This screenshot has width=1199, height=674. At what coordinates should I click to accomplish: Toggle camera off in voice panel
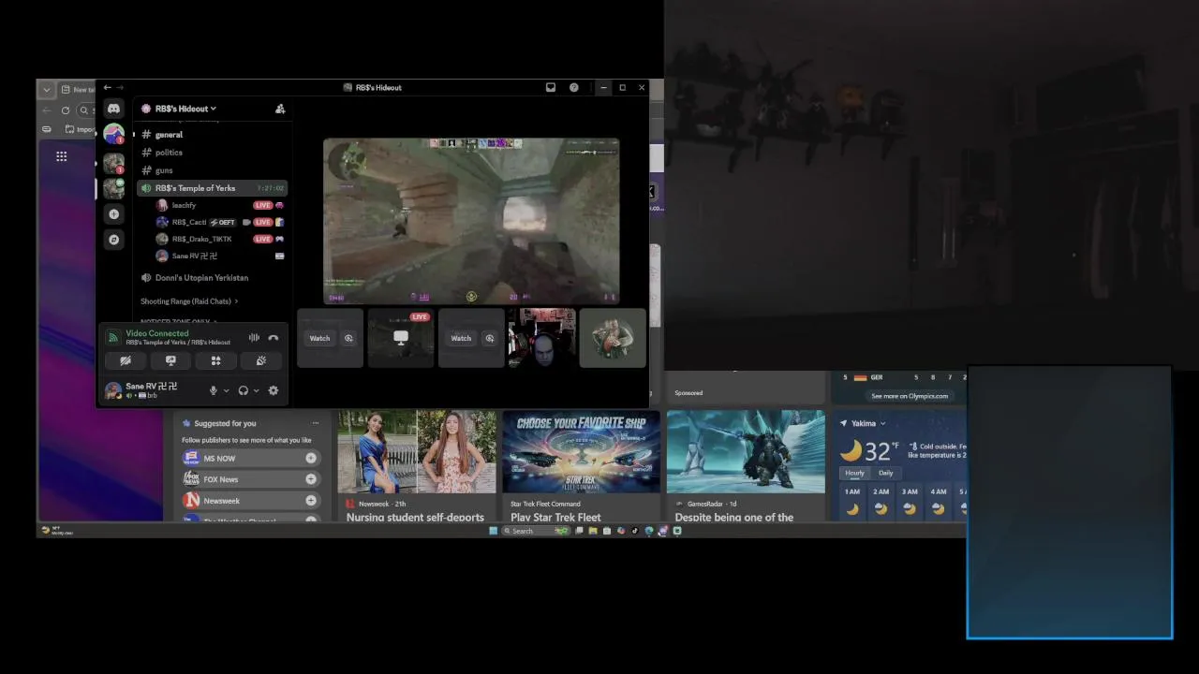click(x=126, y=360)
